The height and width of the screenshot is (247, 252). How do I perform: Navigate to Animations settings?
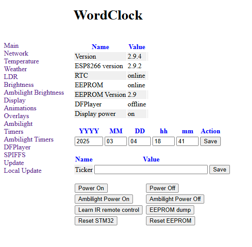click(20, 108)
